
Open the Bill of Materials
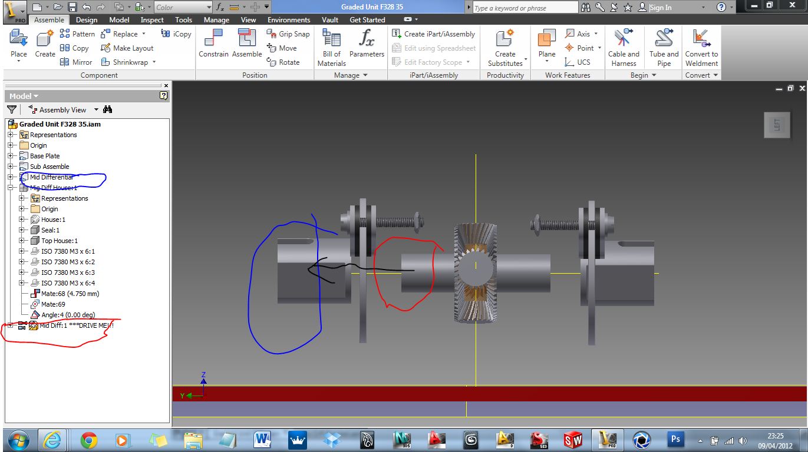332,48
